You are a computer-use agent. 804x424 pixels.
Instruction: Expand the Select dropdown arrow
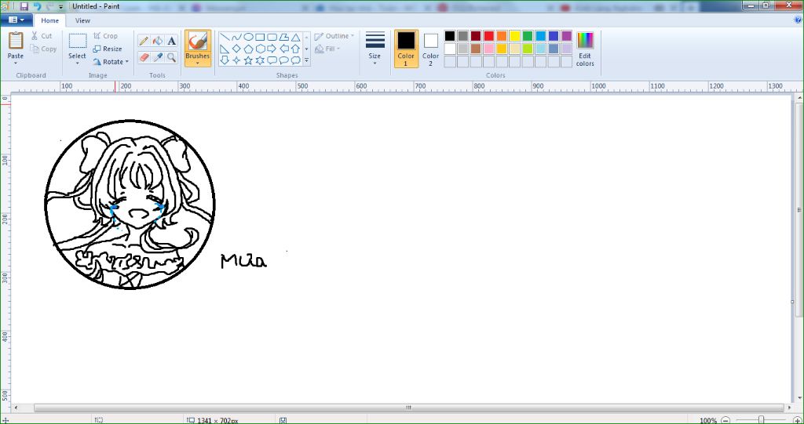pyautogui.click(x=78, y=63)
